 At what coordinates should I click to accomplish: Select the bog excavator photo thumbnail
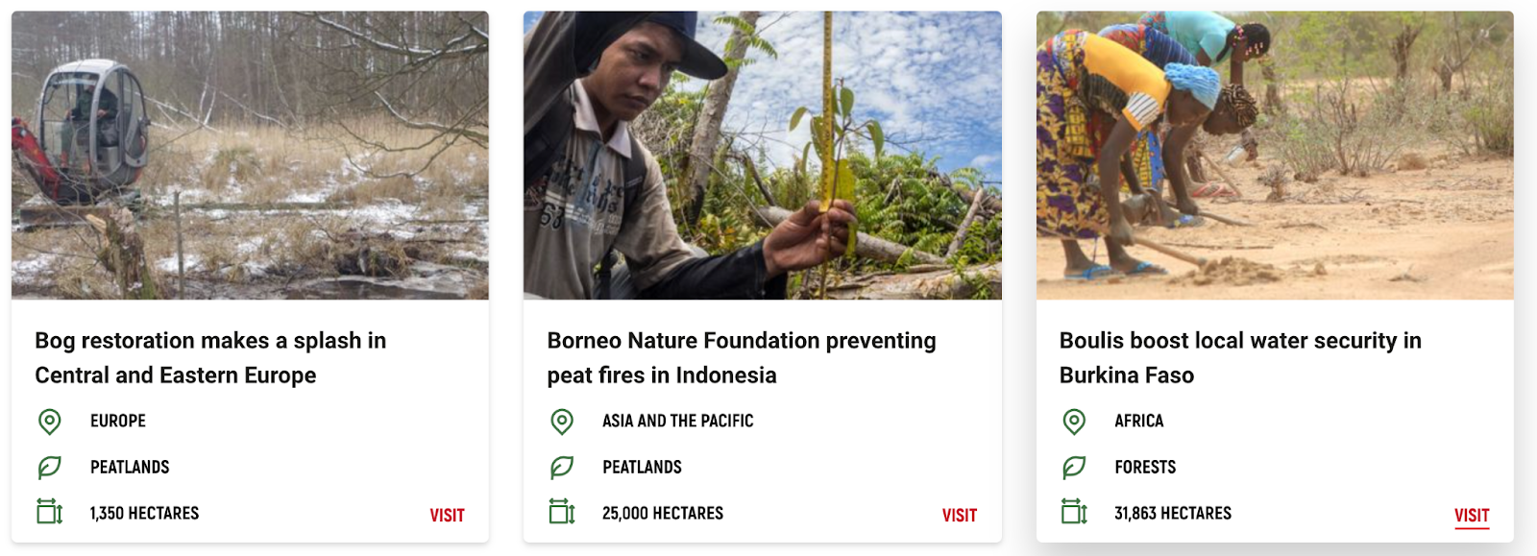[250, 156]
